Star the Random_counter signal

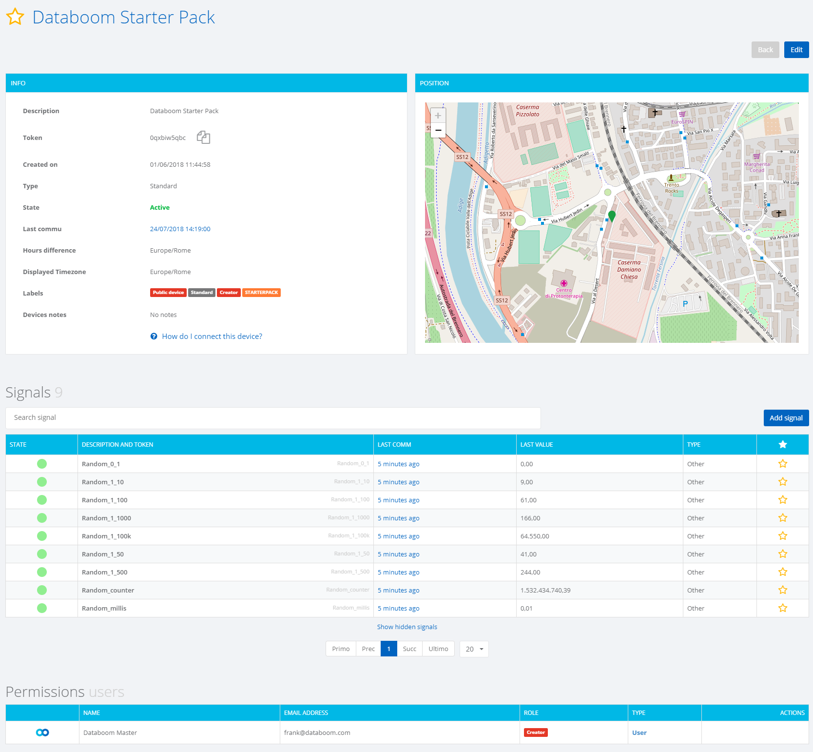[783, 590]
